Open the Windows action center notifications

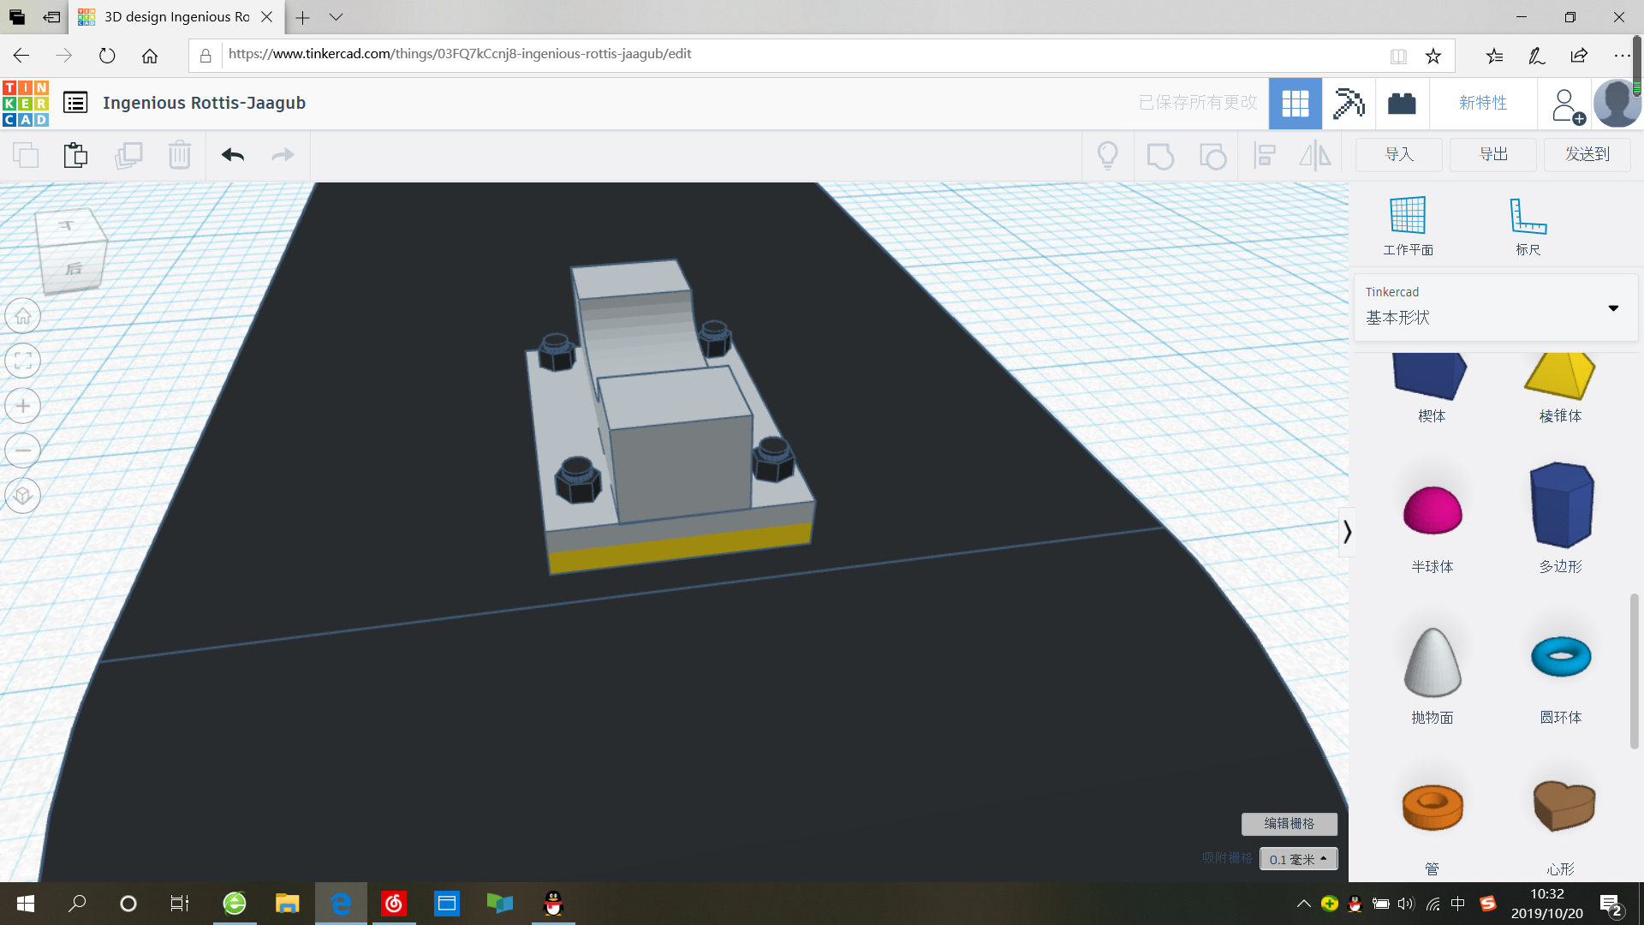(x=1611, y=904)
